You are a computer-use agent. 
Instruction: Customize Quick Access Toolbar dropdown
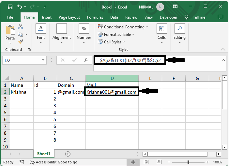45,7
